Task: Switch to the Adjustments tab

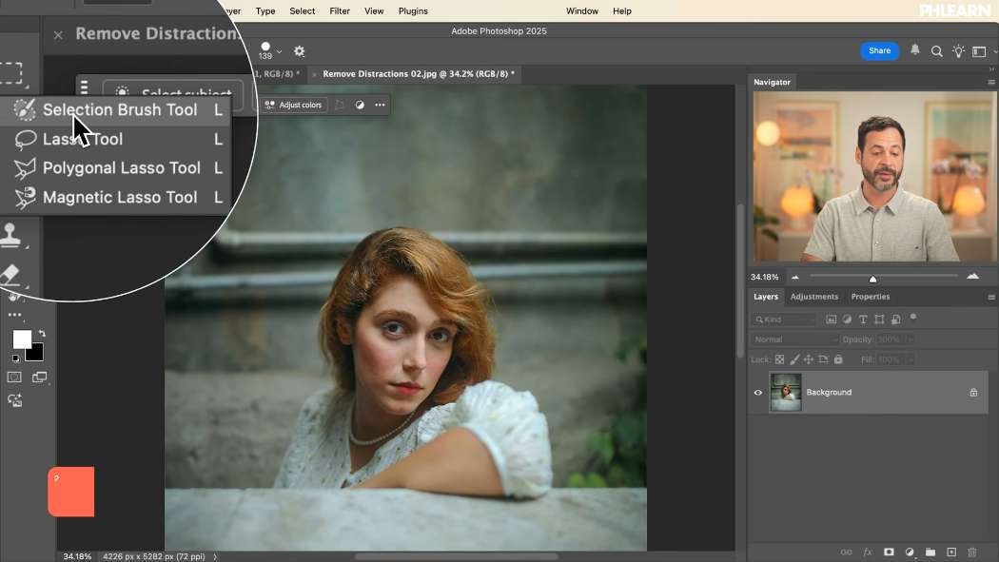Action: (x=814, y=297)
